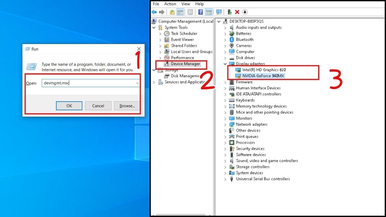Expand the Services and Applications node
The image size is (386, 217).
[x=154, y=82]
